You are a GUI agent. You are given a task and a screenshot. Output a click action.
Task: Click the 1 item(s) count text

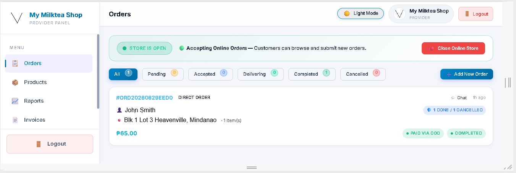pos(231,121)
